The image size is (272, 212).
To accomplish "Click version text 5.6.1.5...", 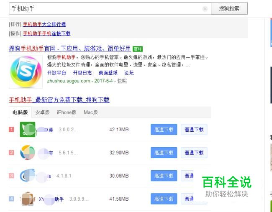I will pos(68,153).
